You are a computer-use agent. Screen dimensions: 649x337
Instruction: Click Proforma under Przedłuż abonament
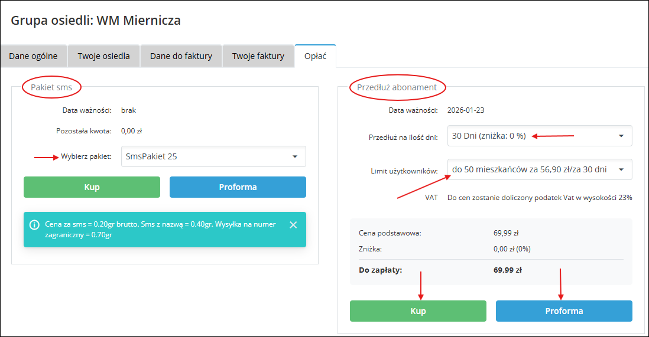563,311
